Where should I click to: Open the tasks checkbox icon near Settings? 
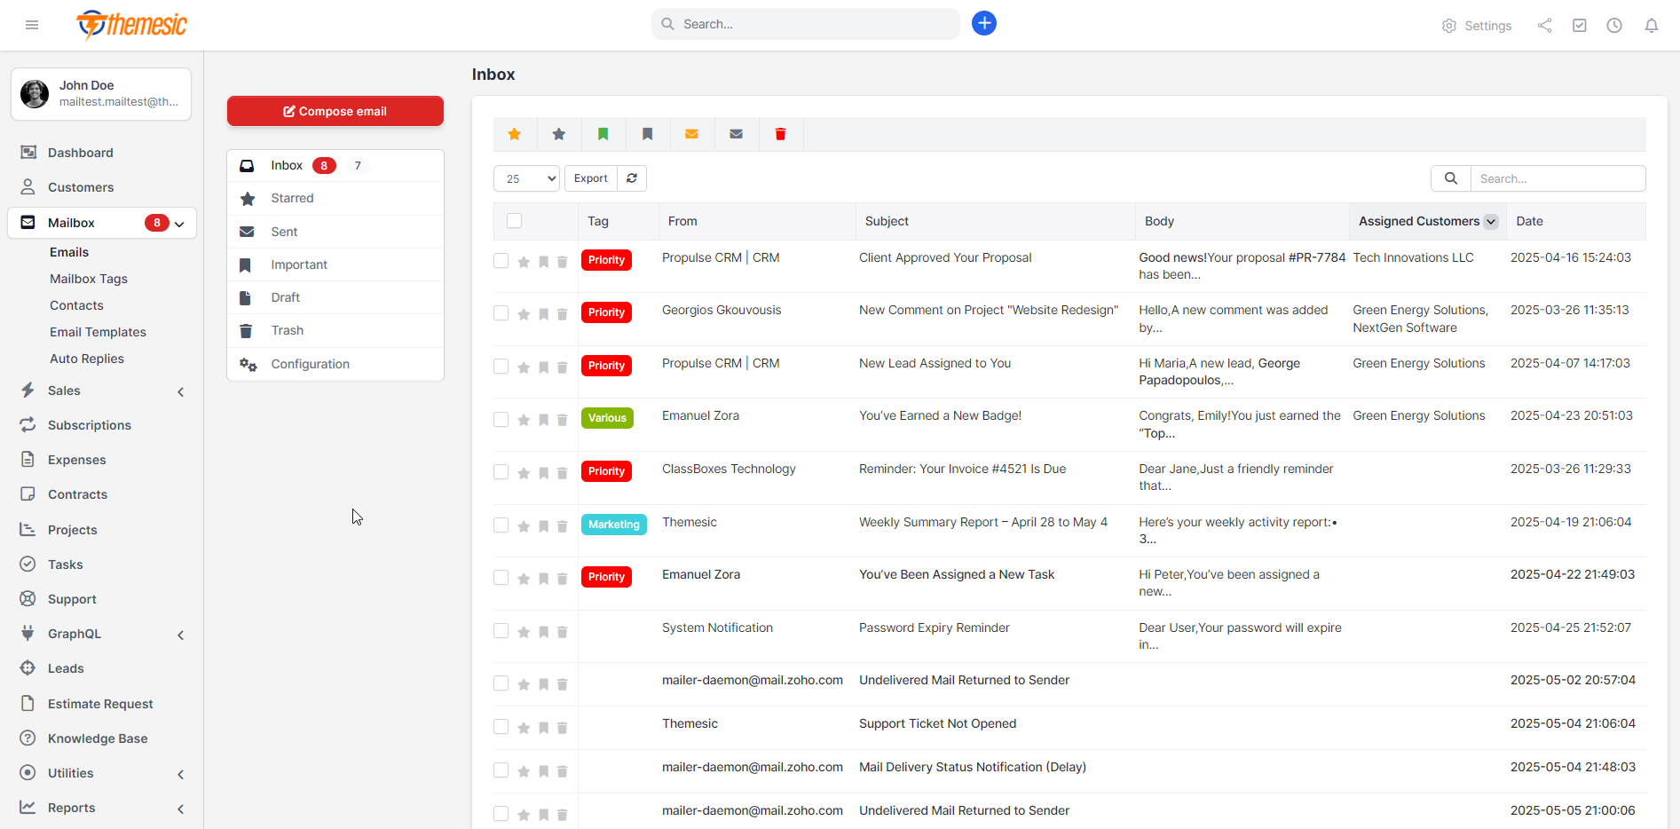click(x=1579, y=26)
